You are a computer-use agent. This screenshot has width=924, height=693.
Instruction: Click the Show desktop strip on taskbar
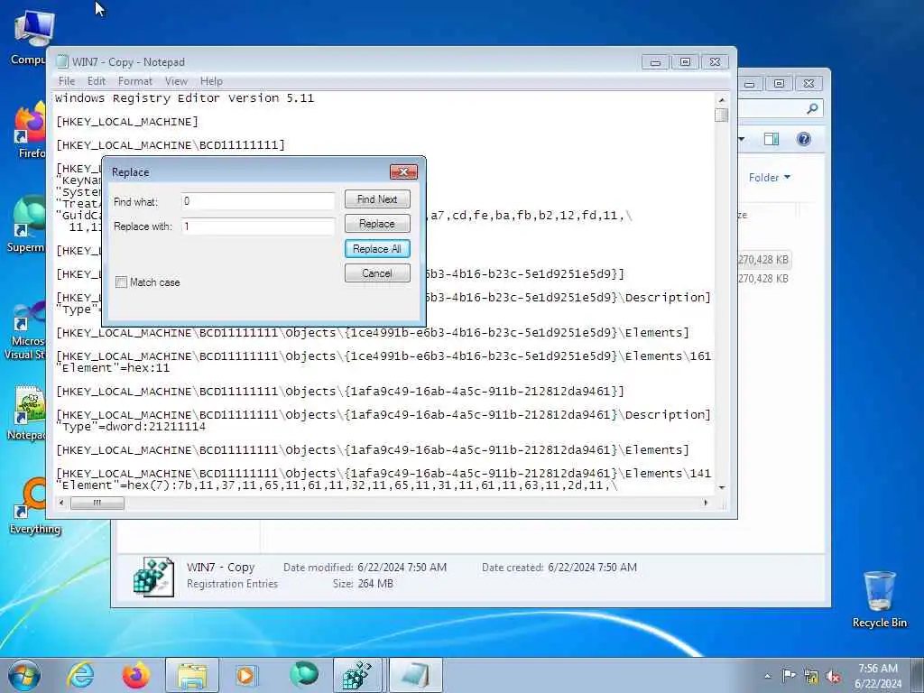point(918,675)
